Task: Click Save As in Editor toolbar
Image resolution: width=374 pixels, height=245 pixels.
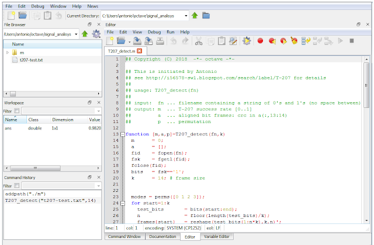Action: [x=148, y=41]
